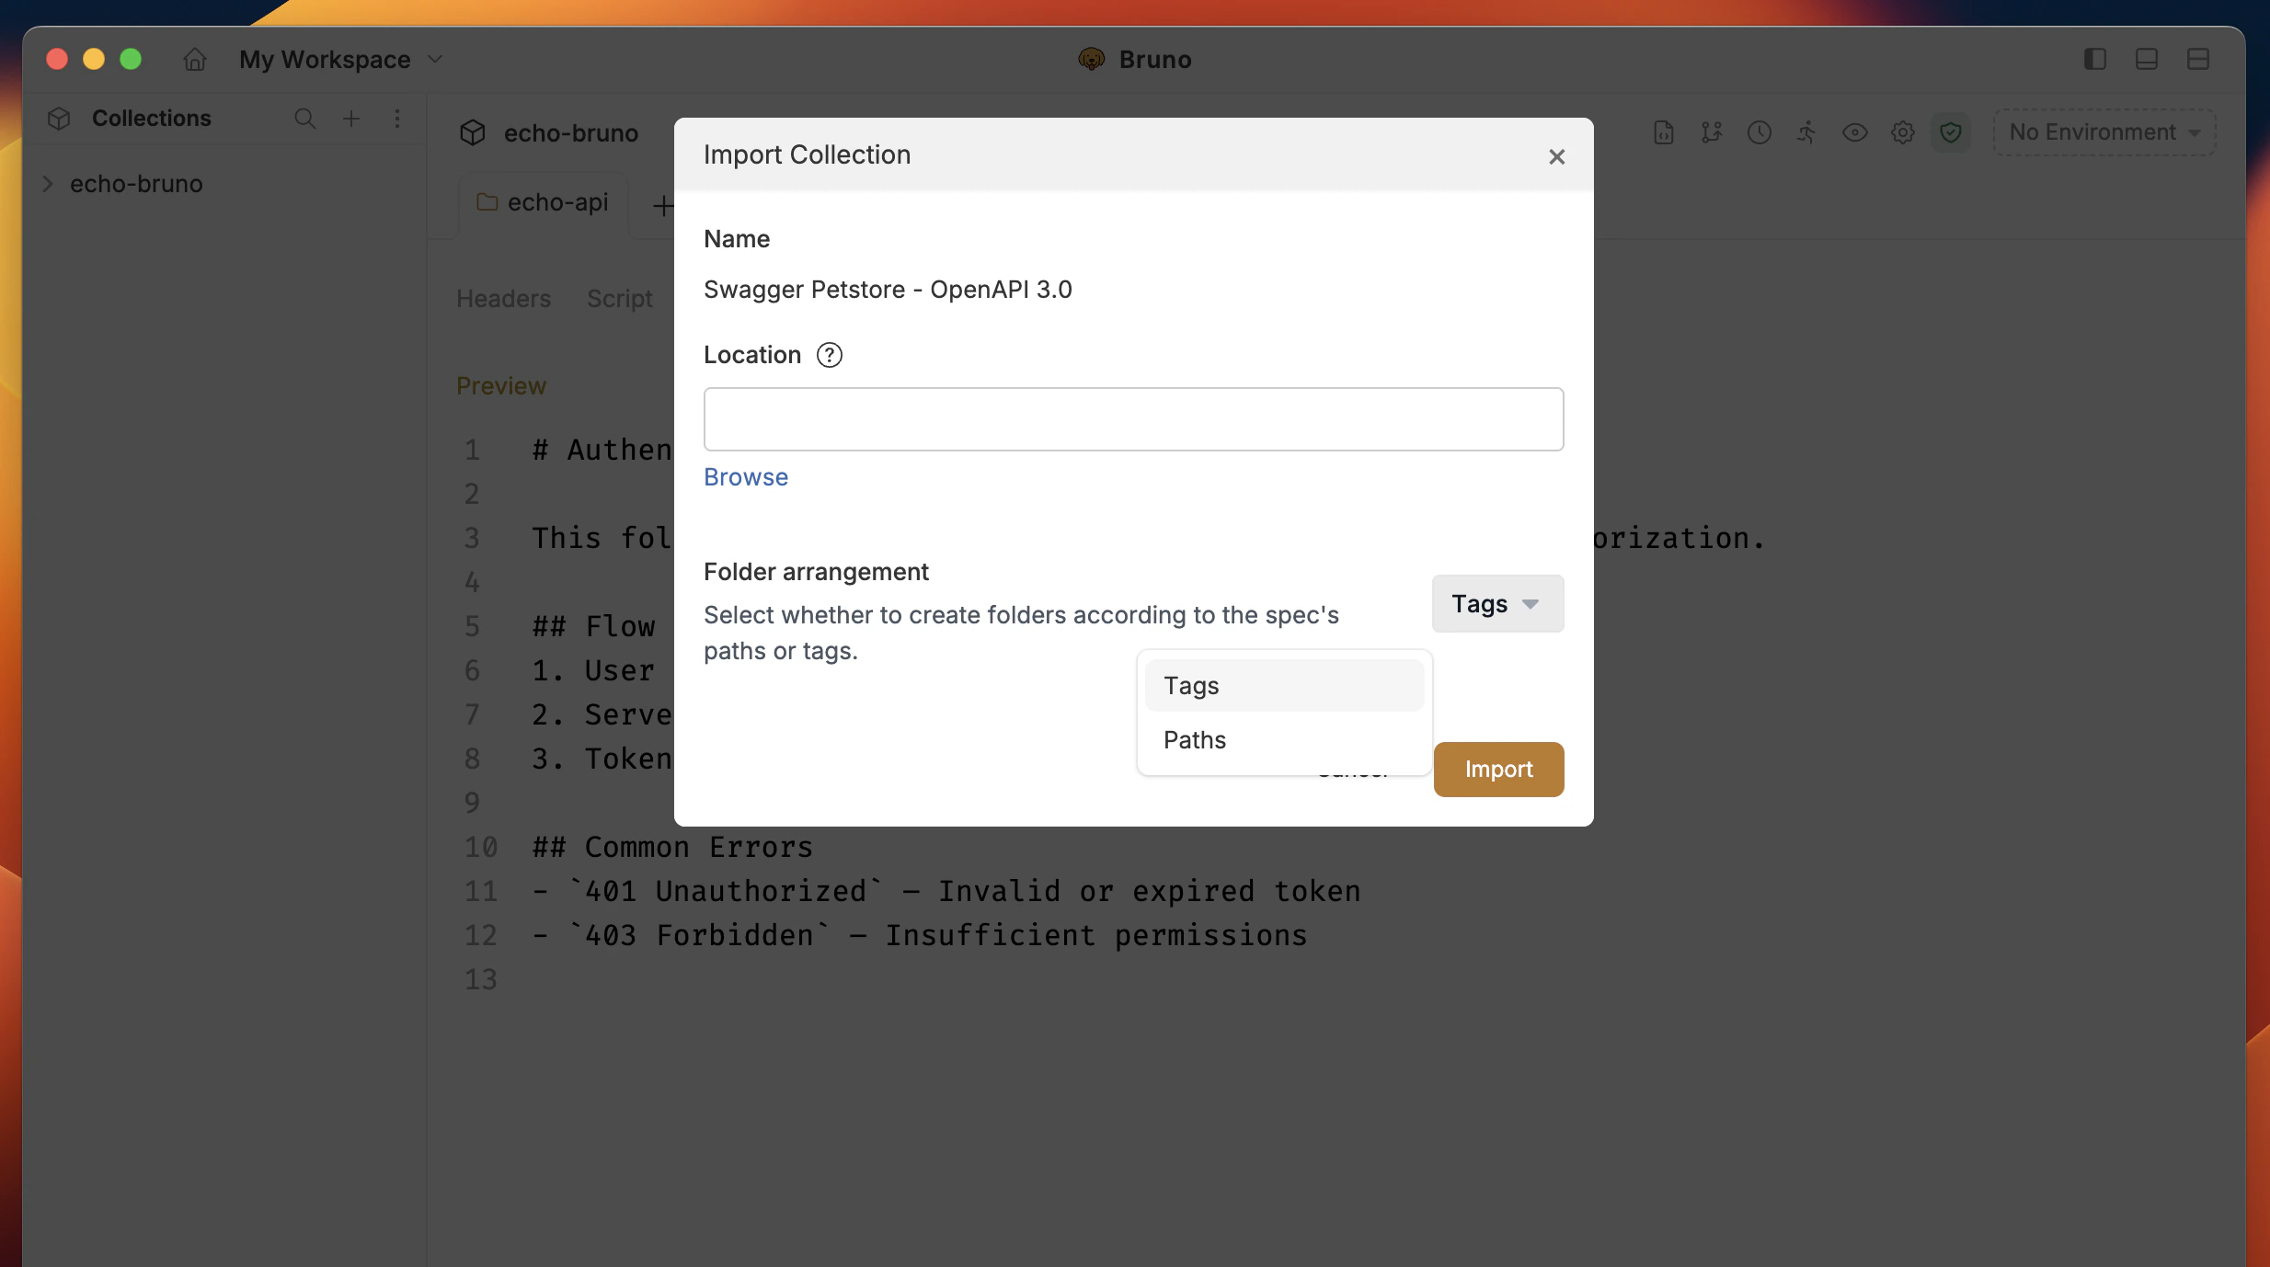This screenshot has height=1267, width=2270.
Task: Open collection settings gear icon
Action: (1902, 131)
